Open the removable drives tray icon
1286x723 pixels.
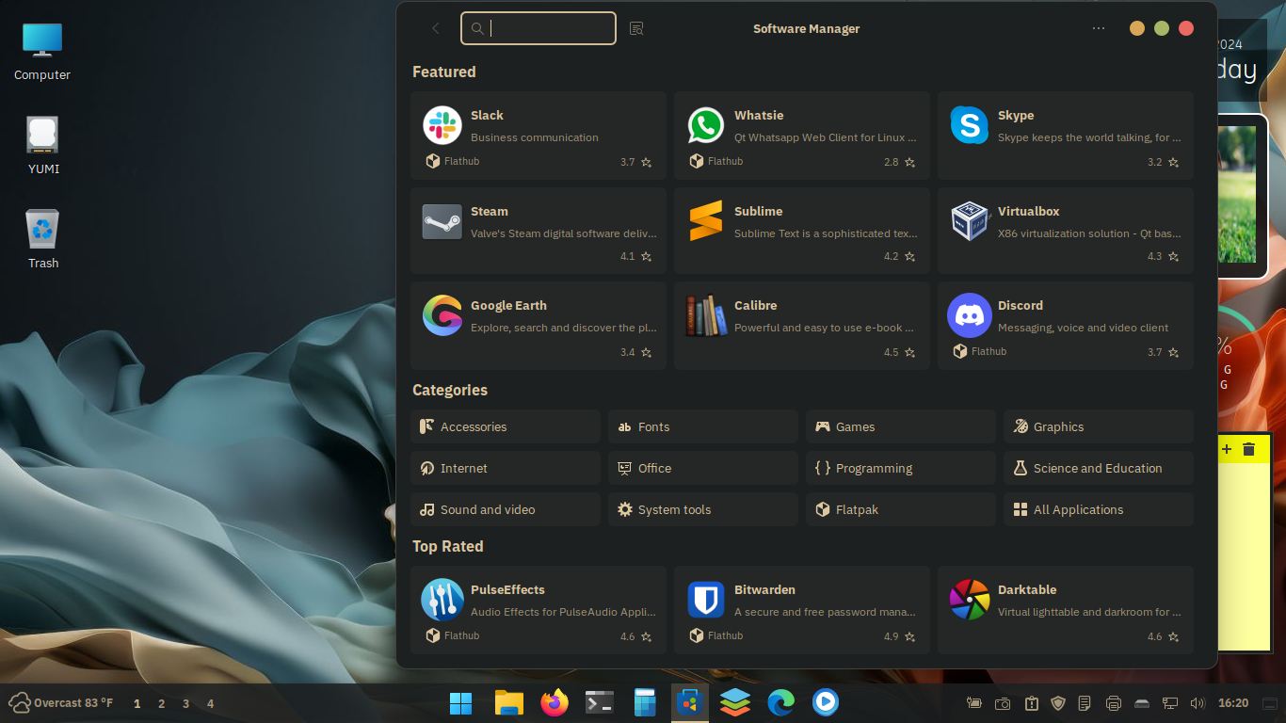point(1142,703)
